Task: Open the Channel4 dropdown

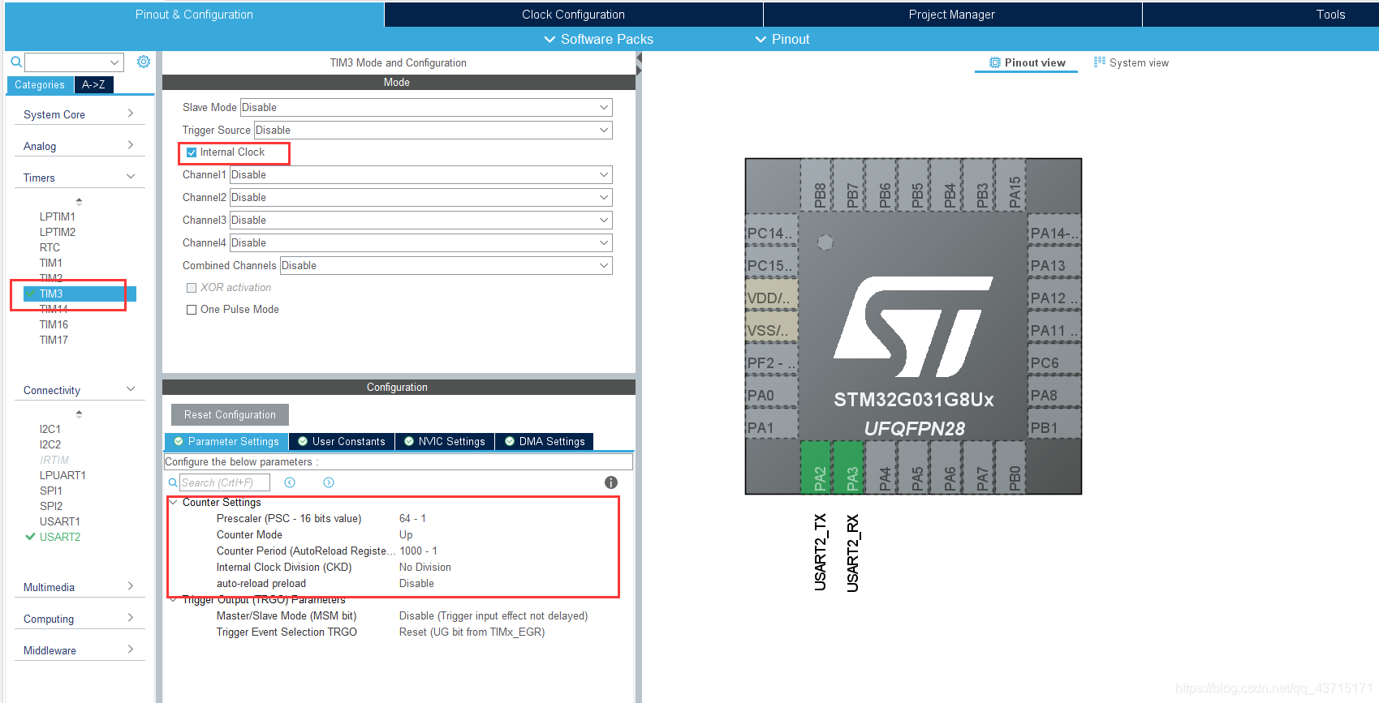Action: coord(421,243)
